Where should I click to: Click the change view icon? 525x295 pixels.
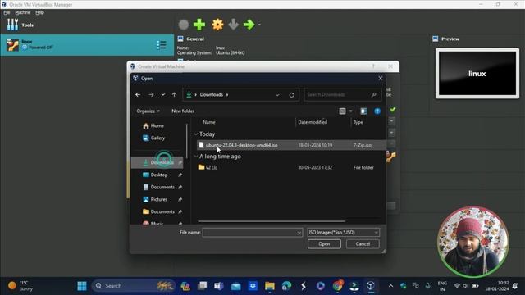click(342, 111)
